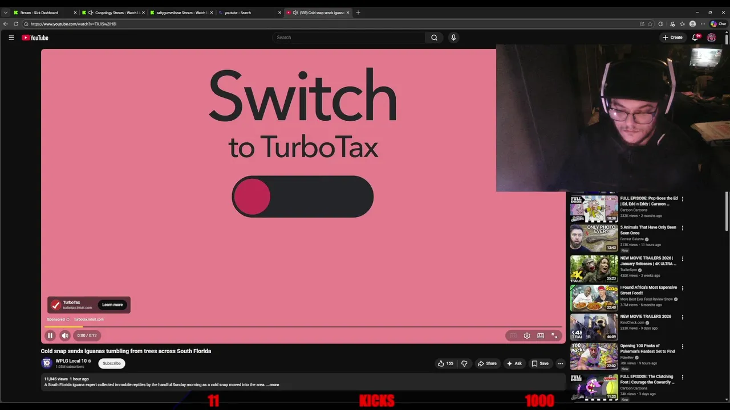Open the Create menu
This screenshot has height=410, width=730.
click(x=672, y=38)
